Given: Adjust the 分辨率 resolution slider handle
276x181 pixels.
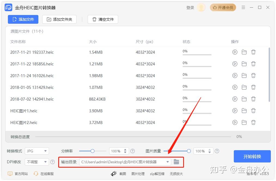Looking at the screenshot, I should pos(93,151).
